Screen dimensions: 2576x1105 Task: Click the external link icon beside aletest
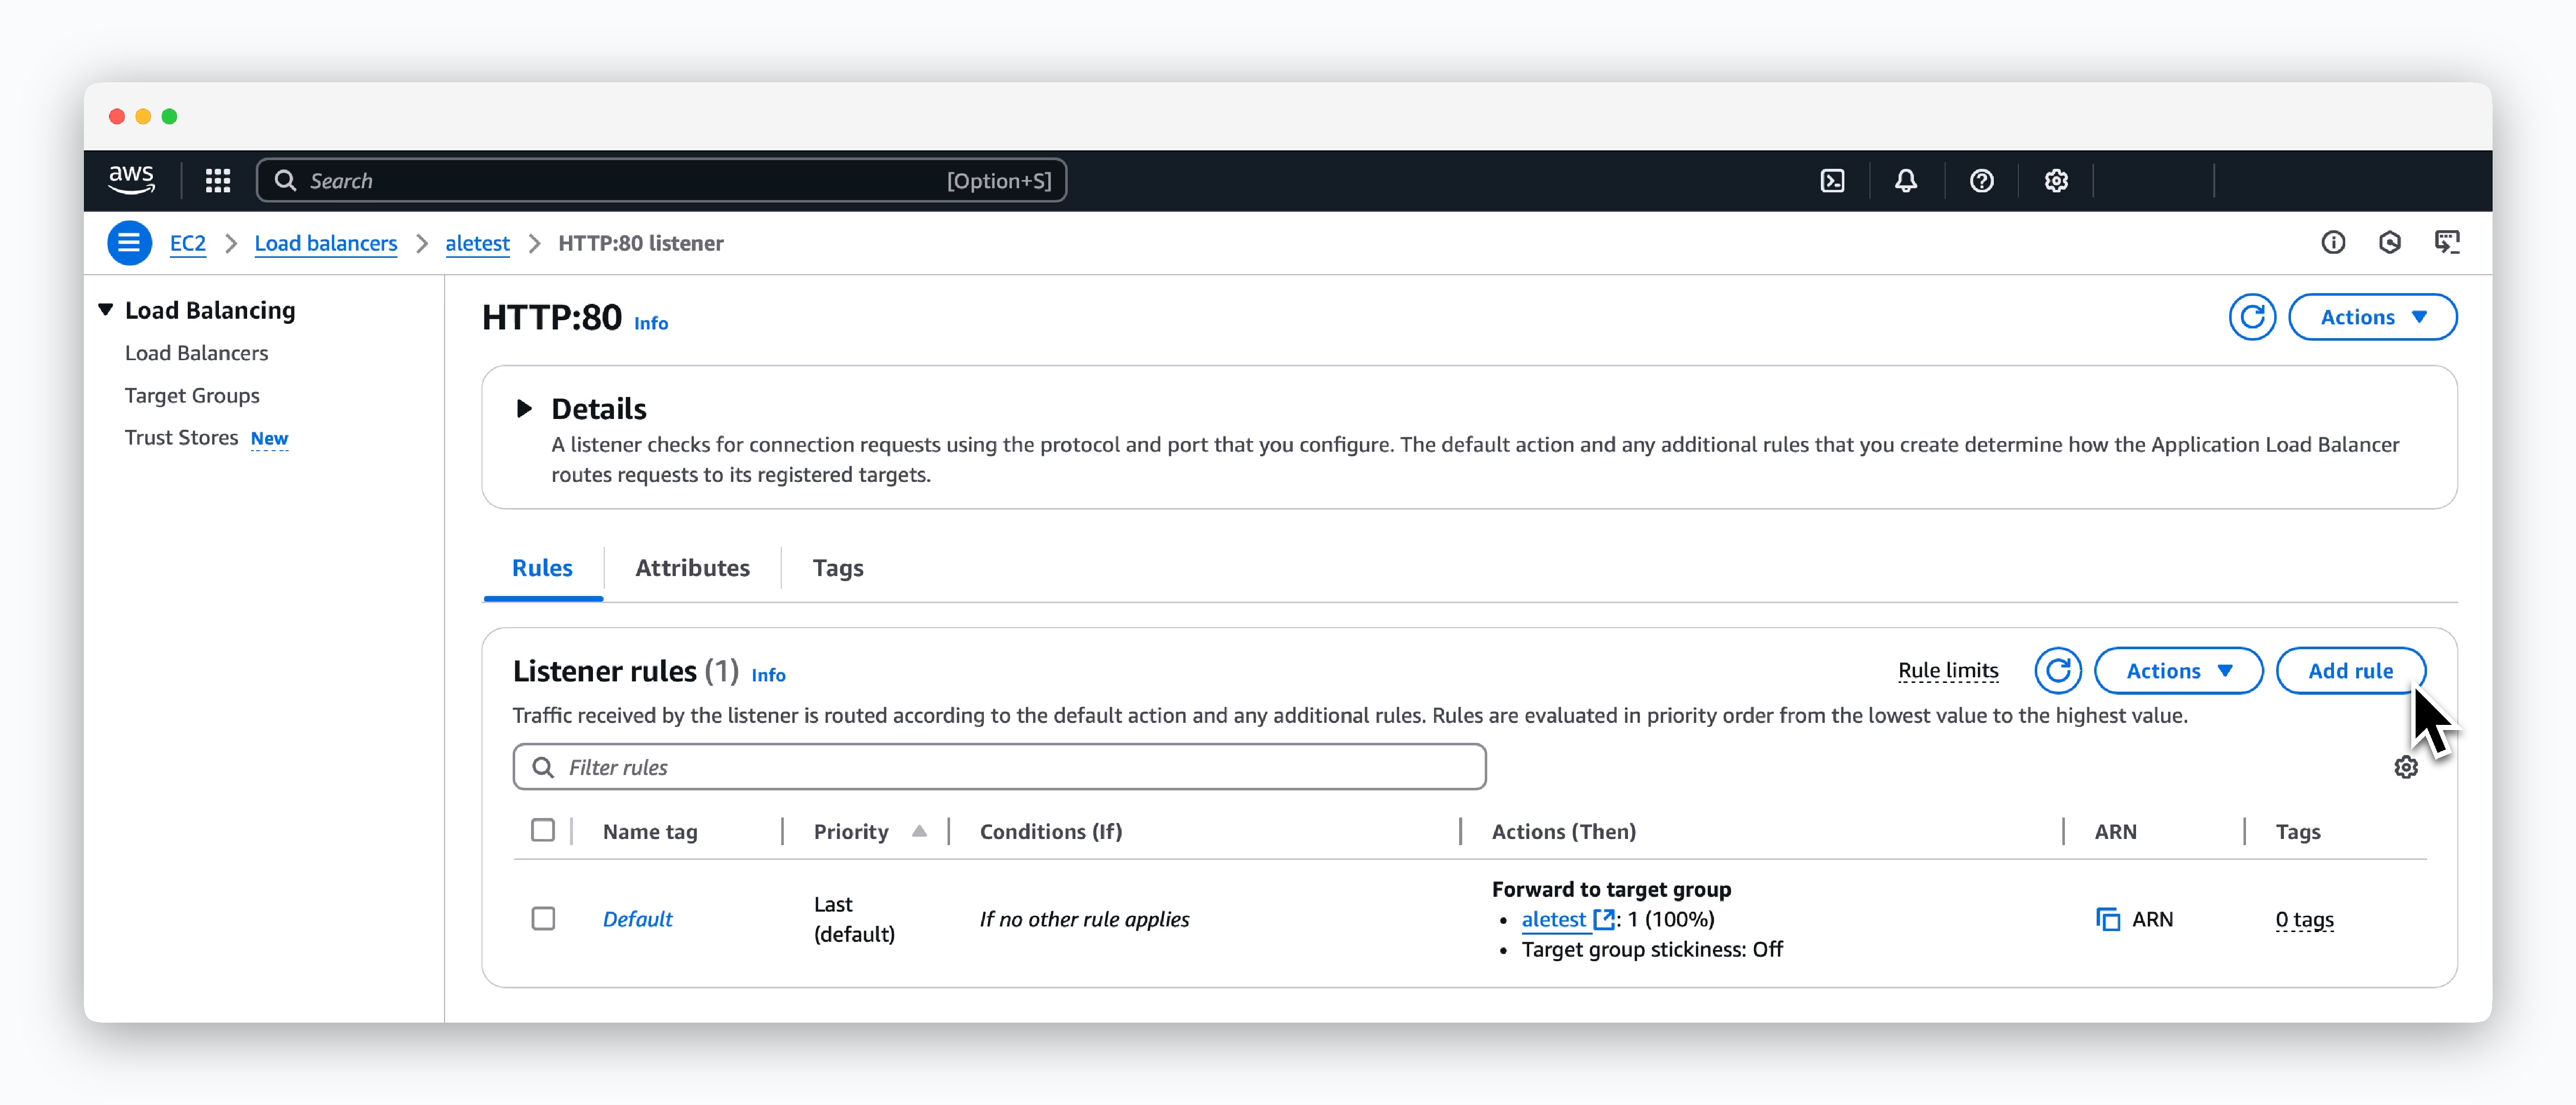pos(1604,919)
